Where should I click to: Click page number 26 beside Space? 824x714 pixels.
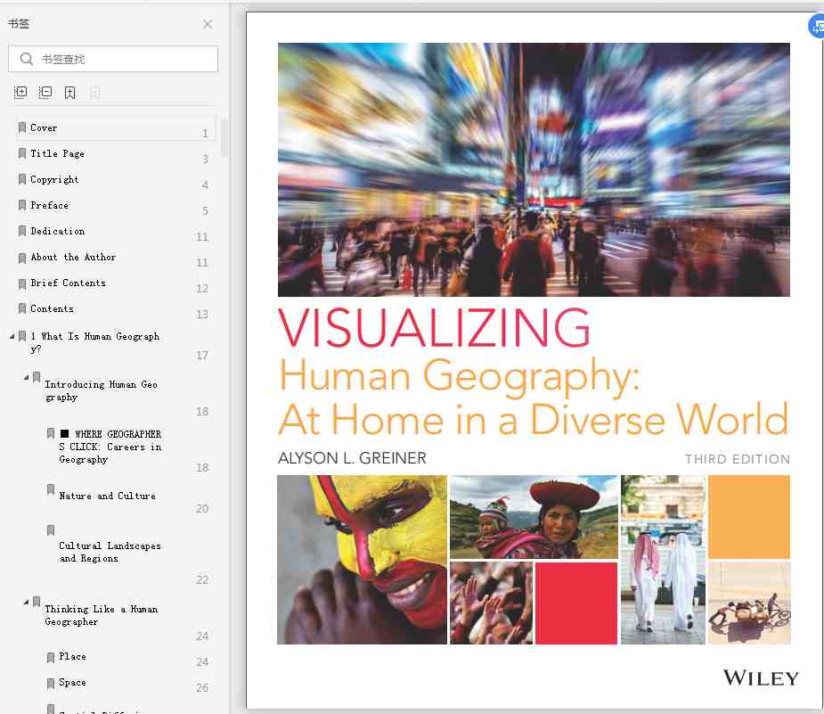[202, 688]
